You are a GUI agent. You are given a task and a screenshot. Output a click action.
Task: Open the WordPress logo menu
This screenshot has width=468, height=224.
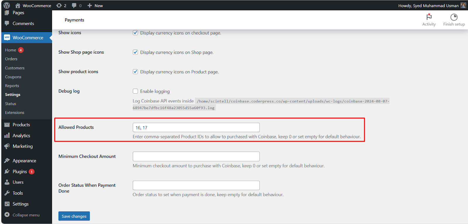[7, 5]
